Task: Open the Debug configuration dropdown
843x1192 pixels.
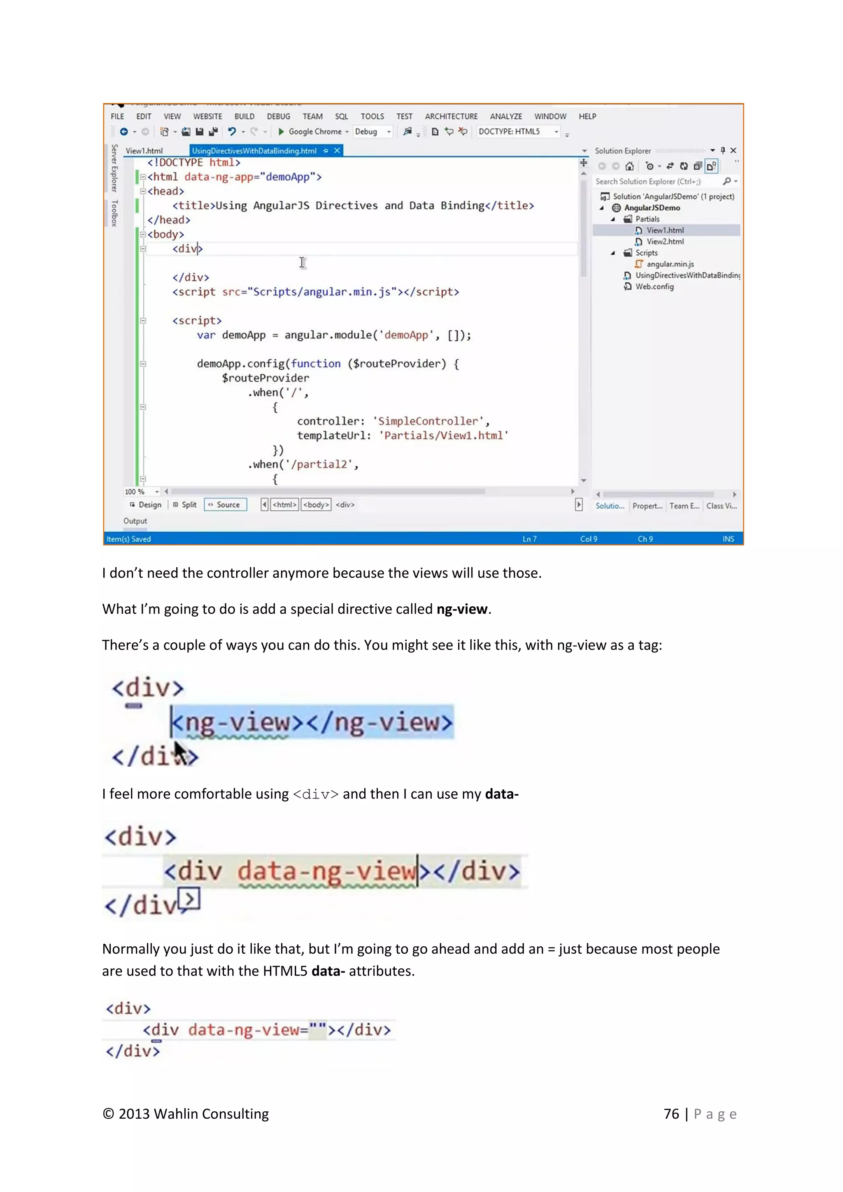Action: (388, 132)
